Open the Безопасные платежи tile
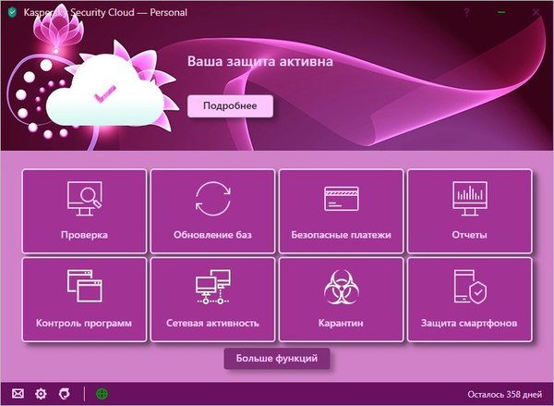 (x=341, y=211)
